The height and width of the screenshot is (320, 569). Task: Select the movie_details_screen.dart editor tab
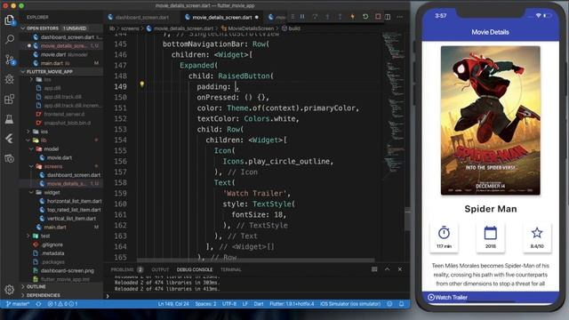(x=222, y=17)
